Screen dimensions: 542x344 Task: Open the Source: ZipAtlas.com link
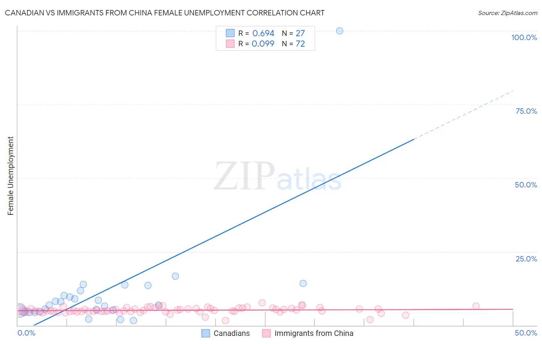pos(508,13)
